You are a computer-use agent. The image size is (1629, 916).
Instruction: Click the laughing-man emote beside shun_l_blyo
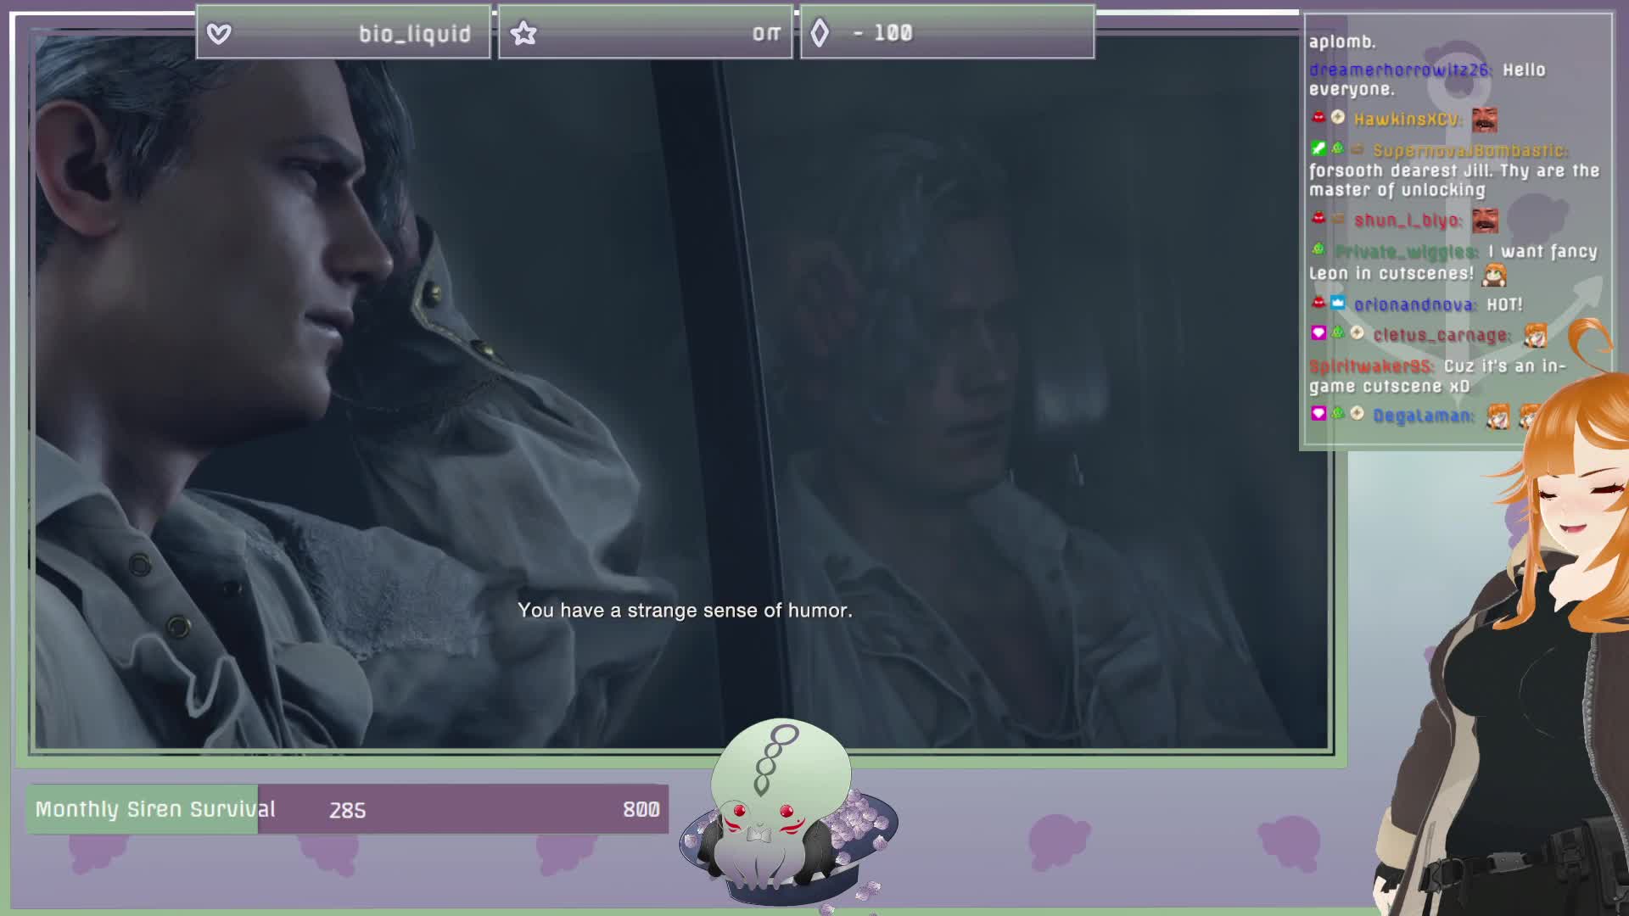[1484, 221]
